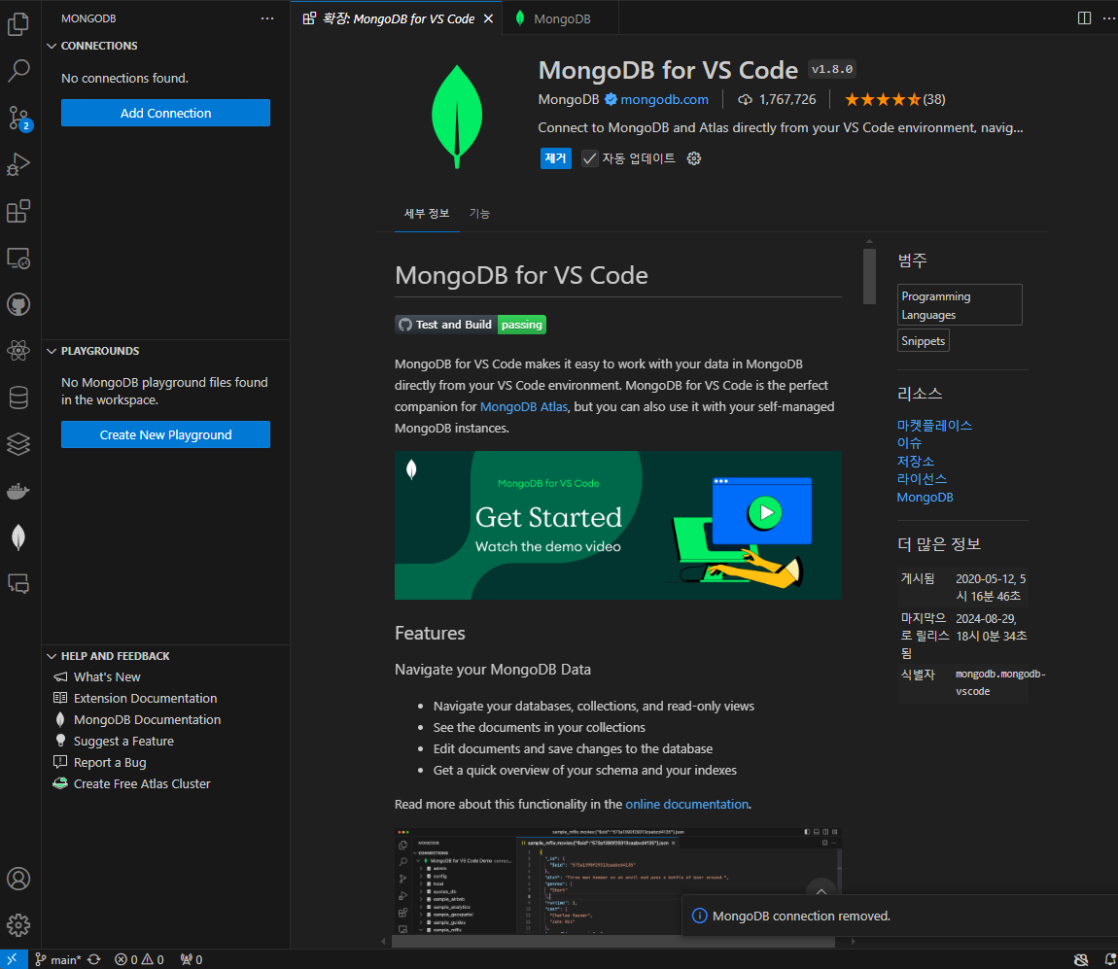The width and height of the screenshot is (1118, 969).
Task: Open Remote Explorer icon in activity bar
Action: click(x=18, y=259)
